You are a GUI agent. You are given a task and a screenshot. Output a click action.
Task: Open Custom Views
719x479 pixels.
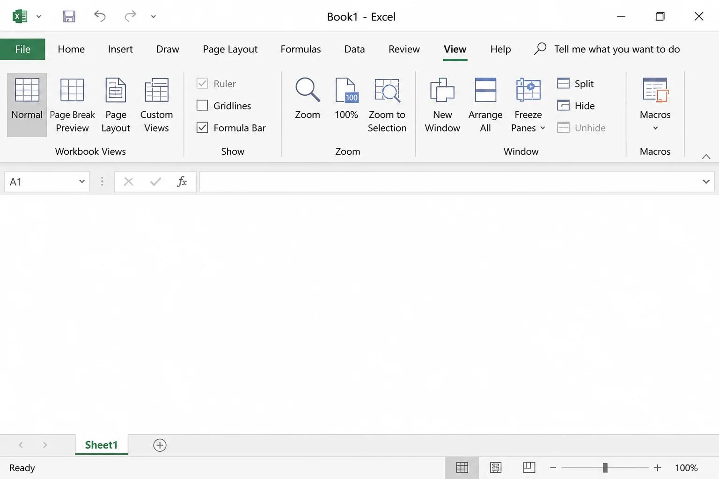156,105
